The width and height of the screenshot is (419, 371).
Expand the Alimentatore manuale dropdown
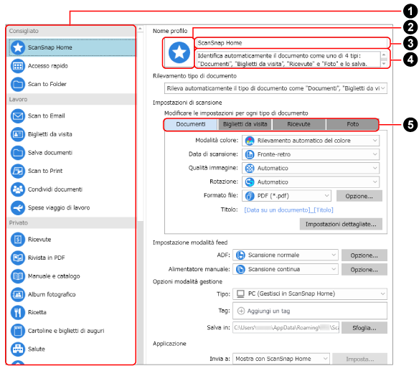pos(286,269)
